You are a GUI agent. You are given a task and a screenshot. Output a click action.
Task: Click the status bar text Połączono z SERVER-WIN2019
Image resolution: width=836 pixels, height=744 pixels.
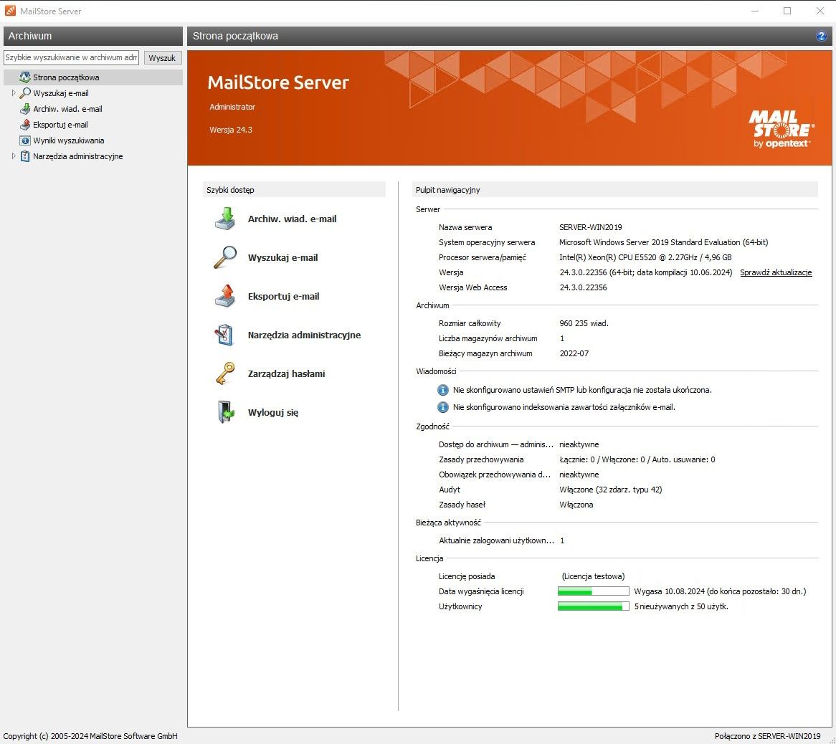tap(767, 736)
